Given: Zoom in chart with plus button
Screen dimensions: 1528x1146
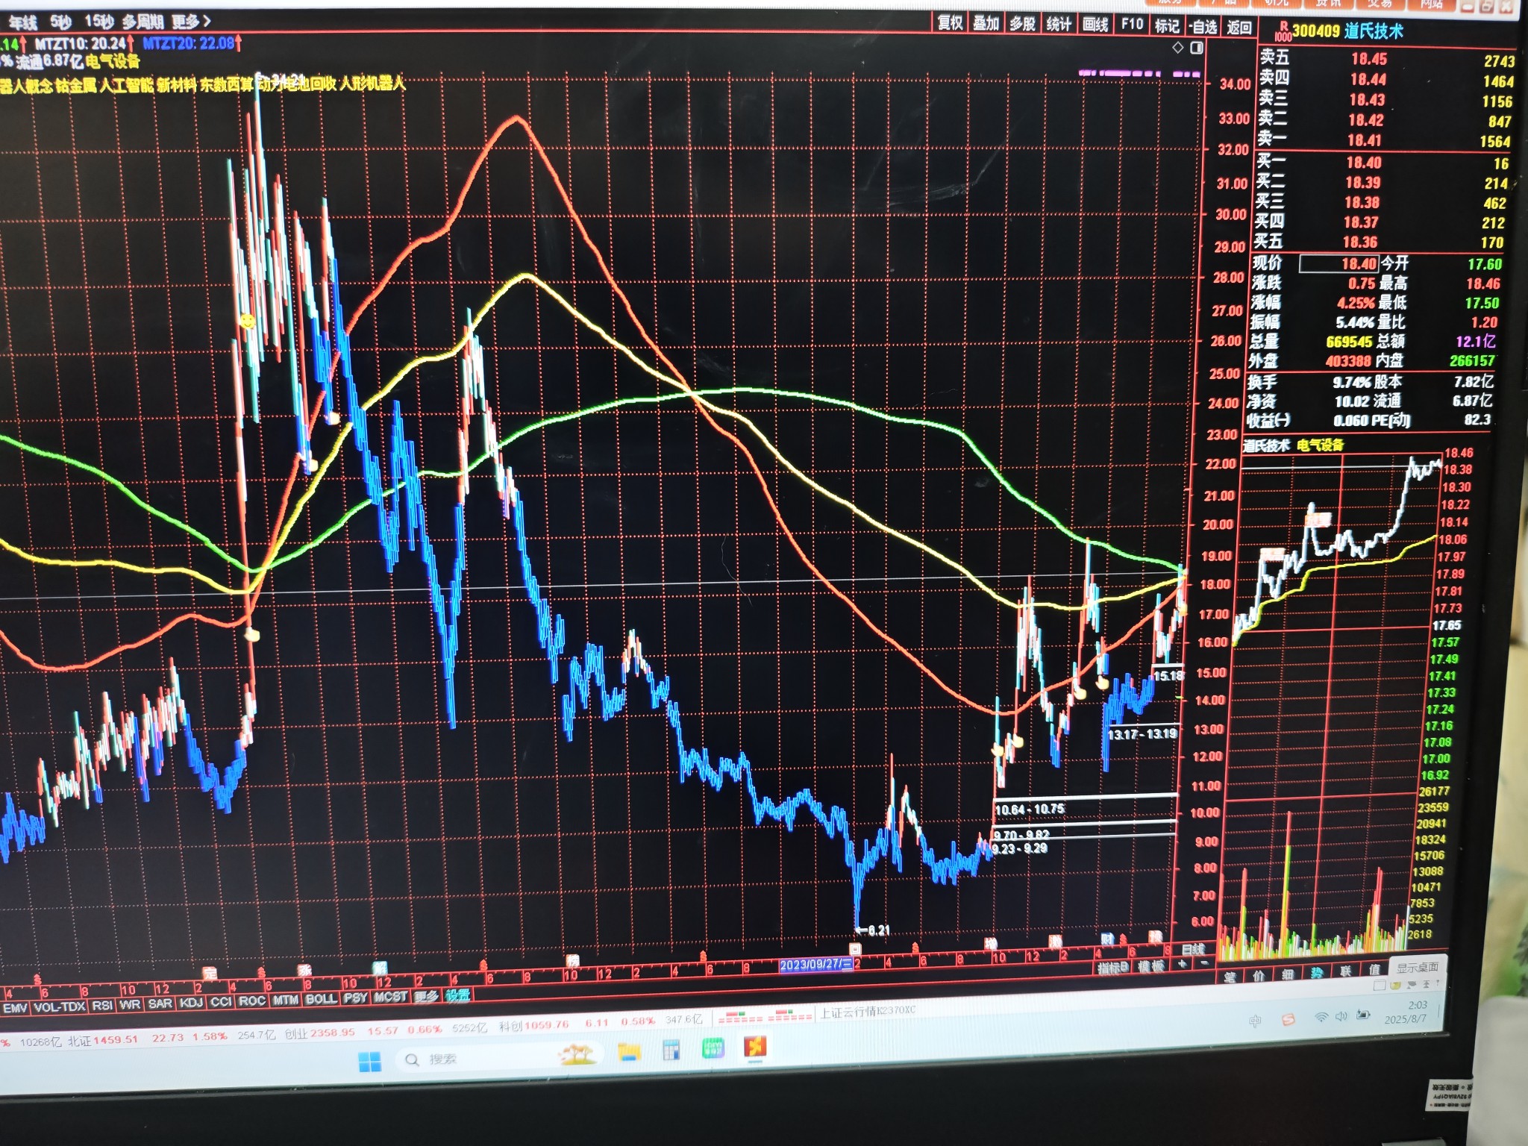Looking at the screenshot, I should (1183, 964).
